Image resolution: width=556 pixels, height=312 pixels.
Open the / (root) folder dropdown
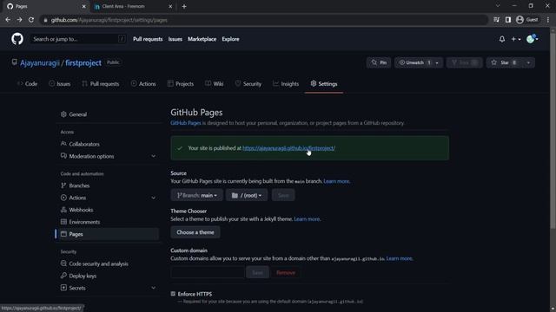[247, 195]
